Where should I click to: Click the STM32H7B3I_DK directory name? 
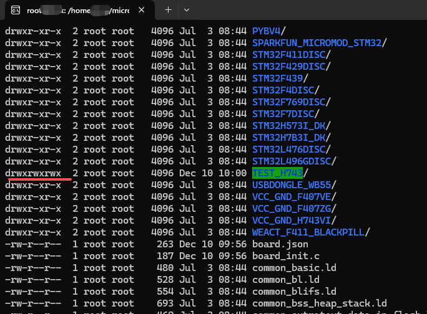(x=288, y=138)
